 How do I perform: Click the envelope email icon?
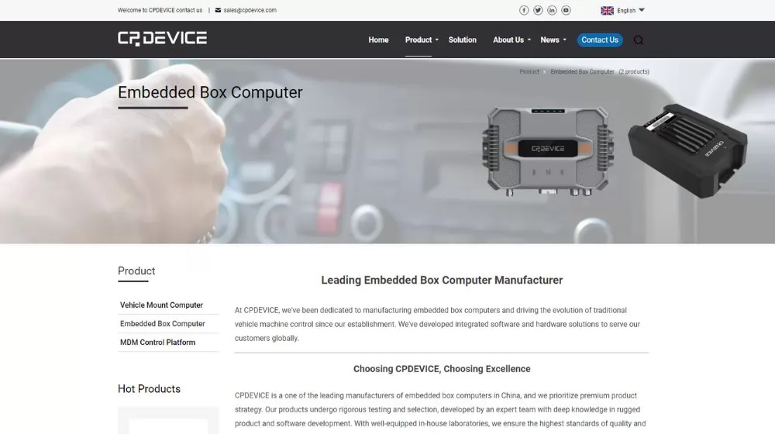coord(218,10)
